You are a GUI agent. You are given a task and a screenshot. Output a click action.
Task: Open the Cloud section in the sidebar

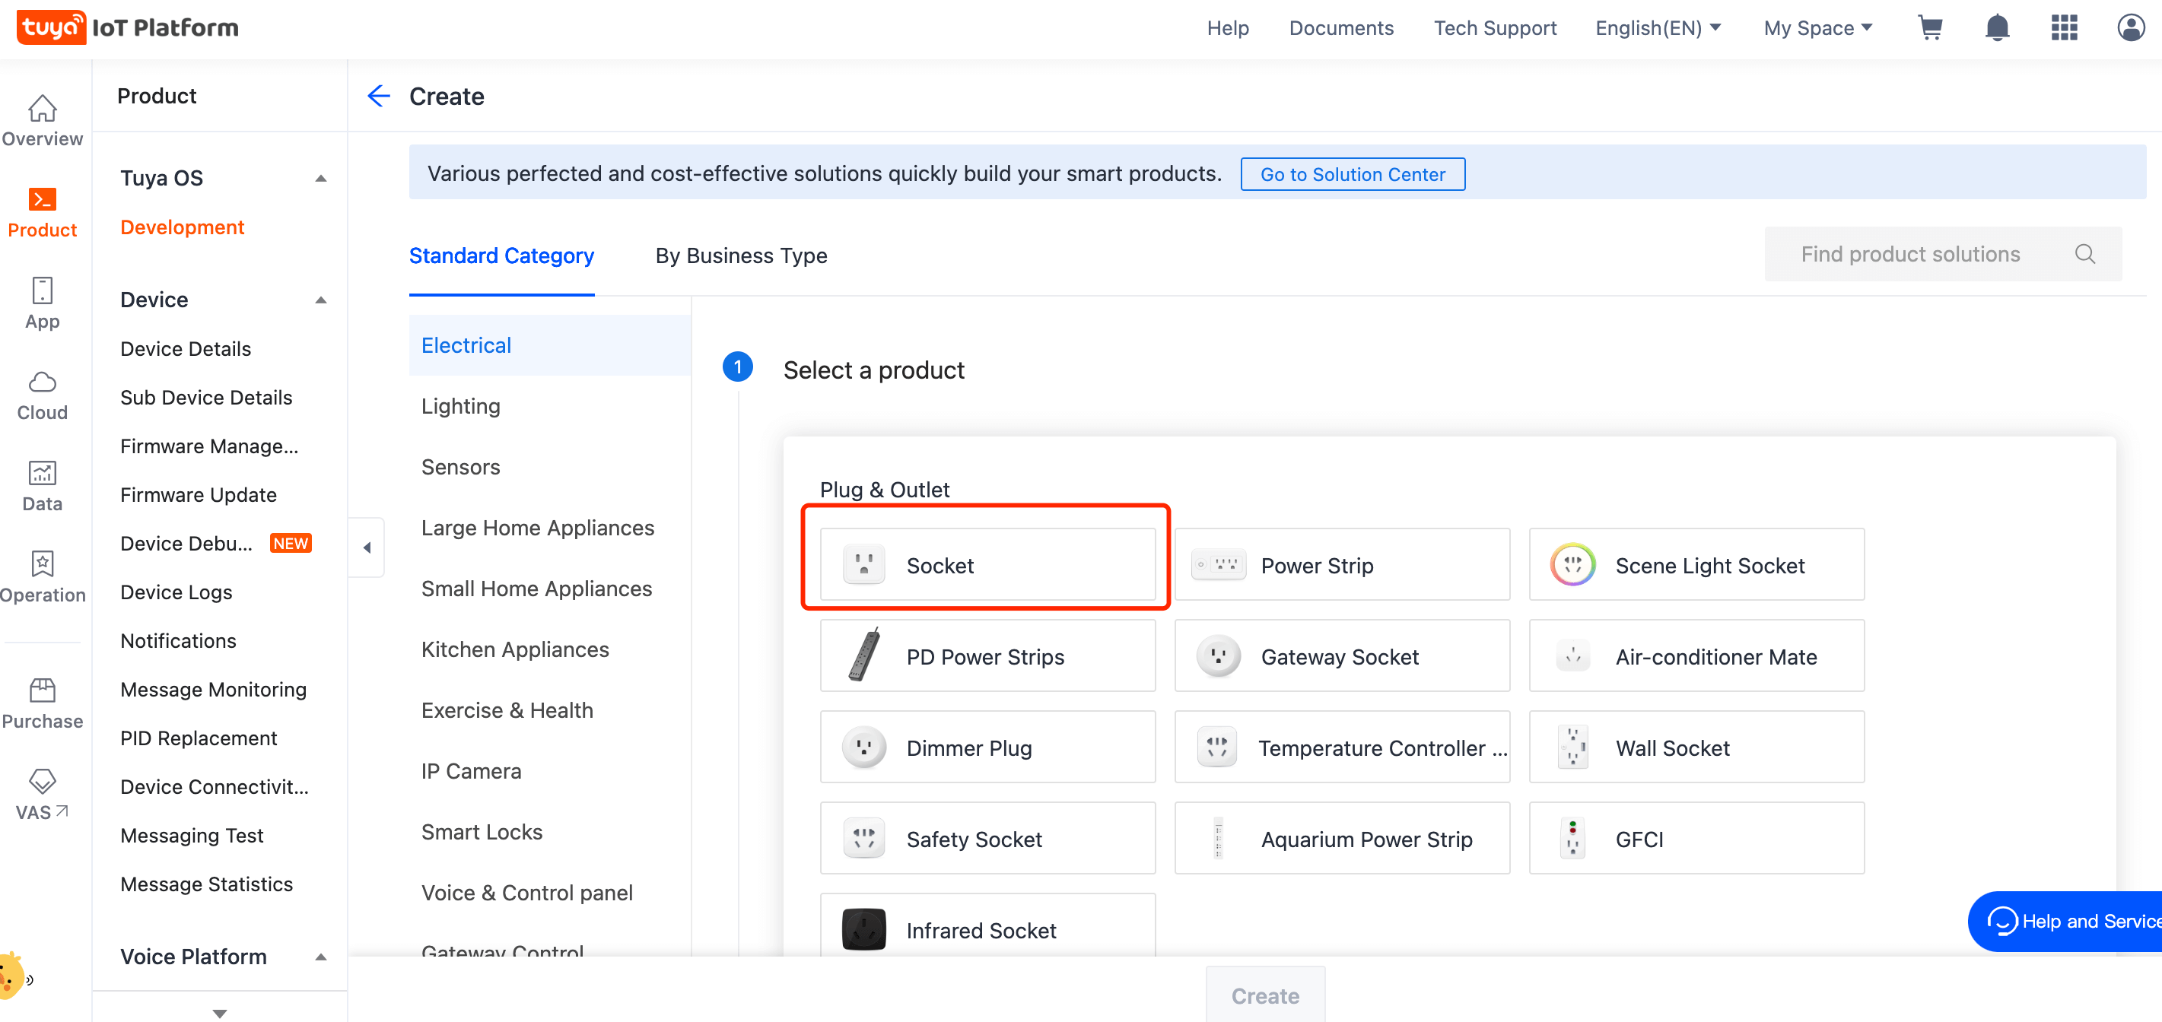(x=42, y=395)
